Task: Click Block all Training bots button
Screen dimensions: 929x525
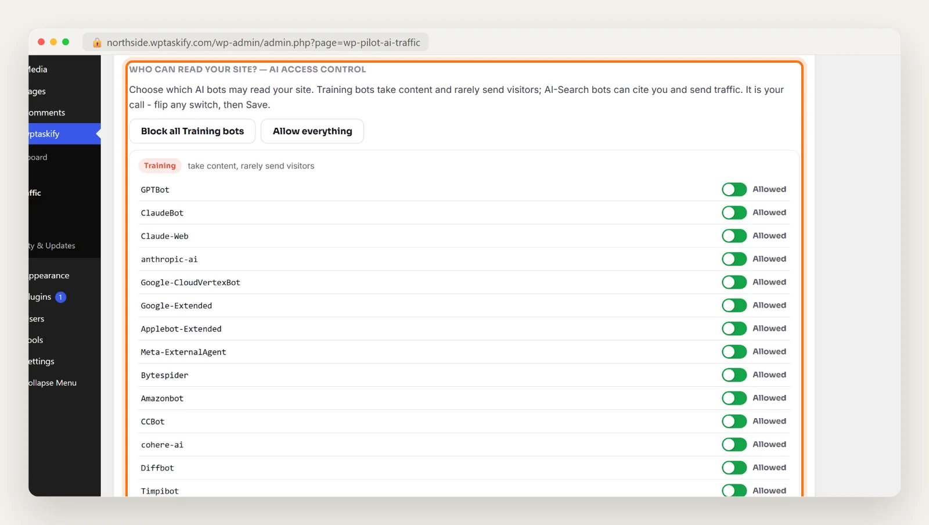Action: [x=192, y=131]
